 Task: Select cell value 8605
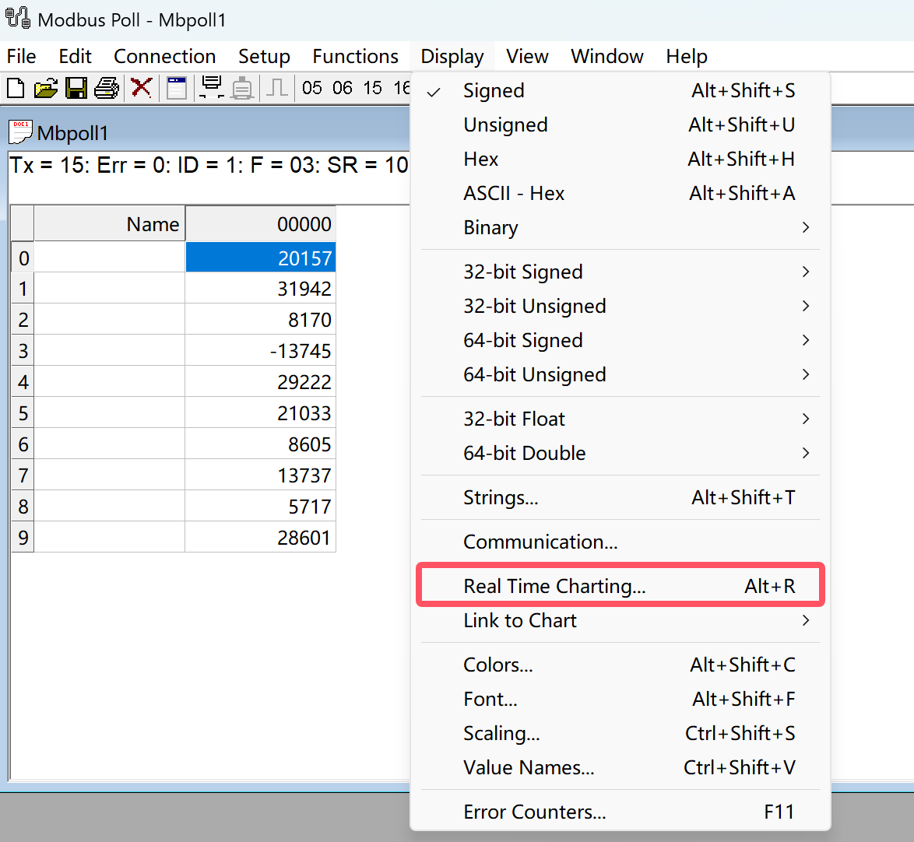pos(261,444)
